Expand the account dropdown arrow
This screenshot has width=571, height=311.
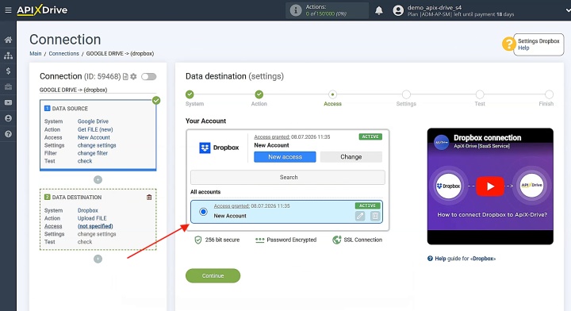click(x=568, y=10)
